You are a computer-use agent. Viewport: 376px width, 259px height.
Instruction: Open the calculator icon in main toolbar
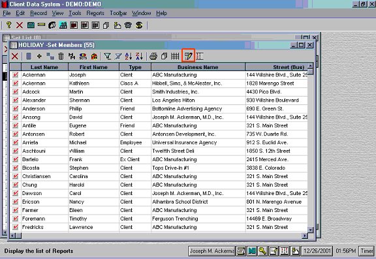[31, 25]
